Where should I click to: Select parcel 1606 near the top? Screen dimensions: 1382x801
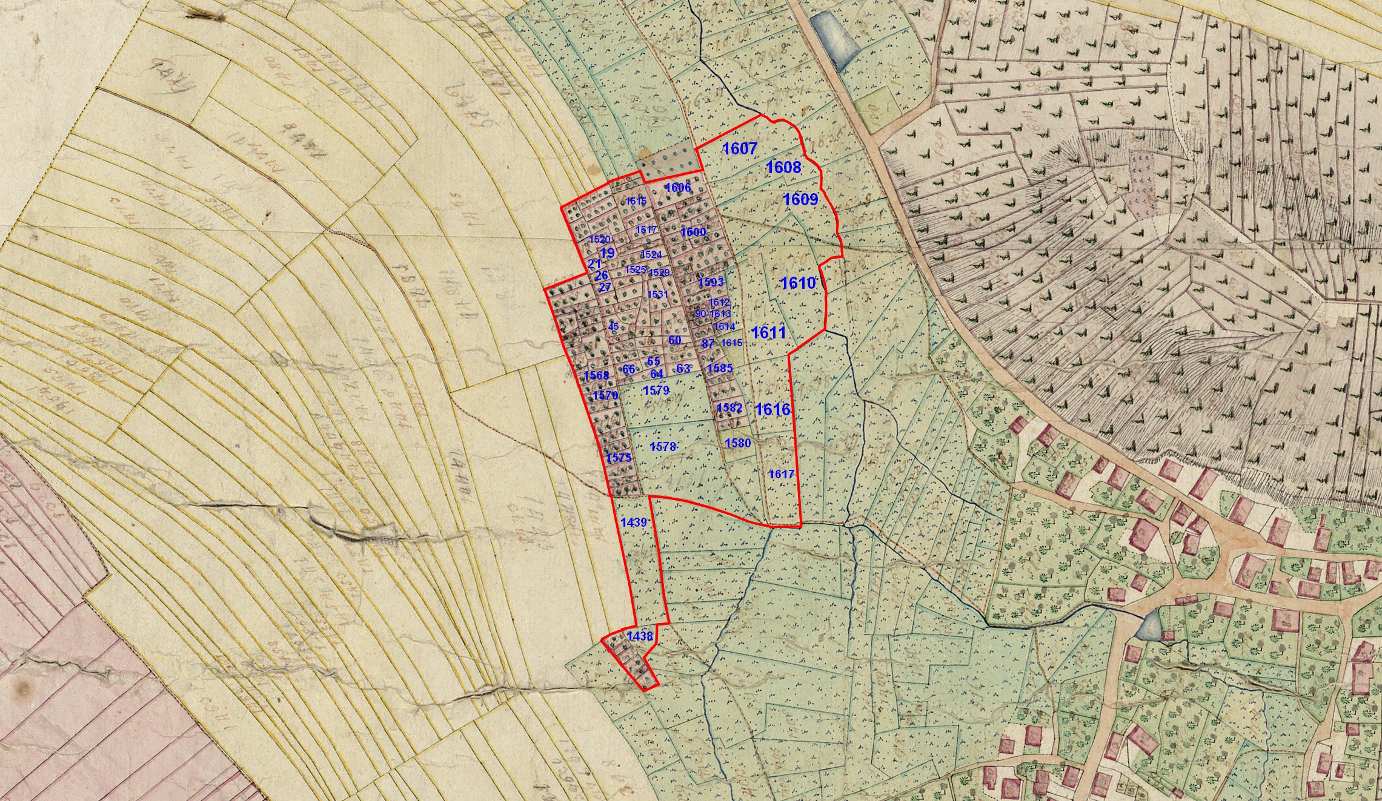(x=677, y=188)
